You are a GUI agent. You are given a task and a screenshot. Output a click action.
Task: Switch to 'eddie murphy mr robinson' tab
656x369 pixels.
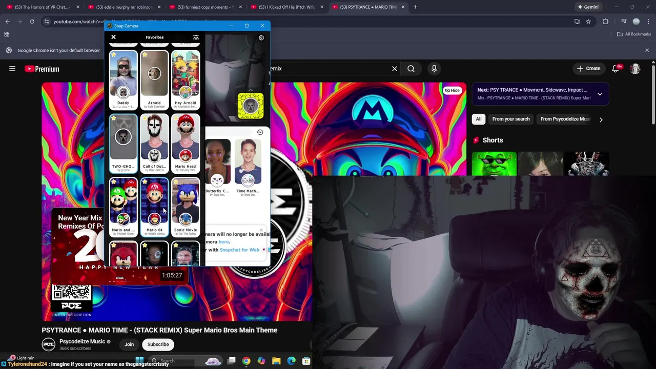tap(124, 7)
